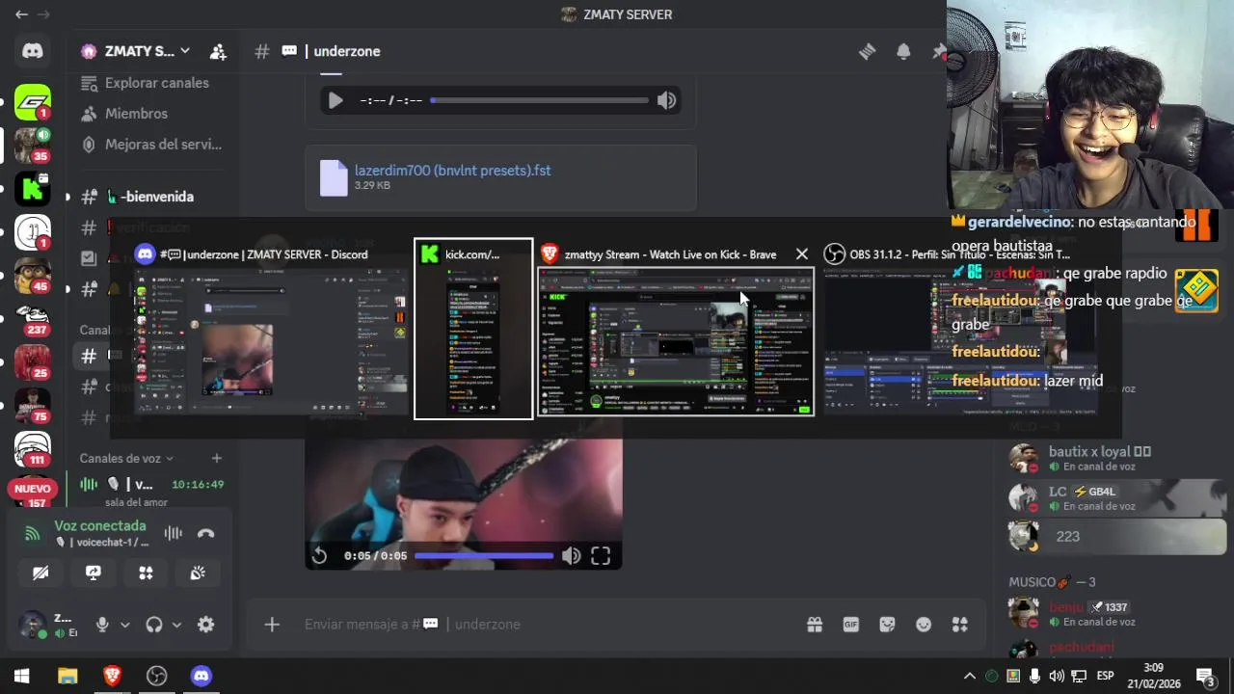Viewport: 1234px width, 694px height.
Task: Open the server with the green G logo
Action: tap(33, 102)
